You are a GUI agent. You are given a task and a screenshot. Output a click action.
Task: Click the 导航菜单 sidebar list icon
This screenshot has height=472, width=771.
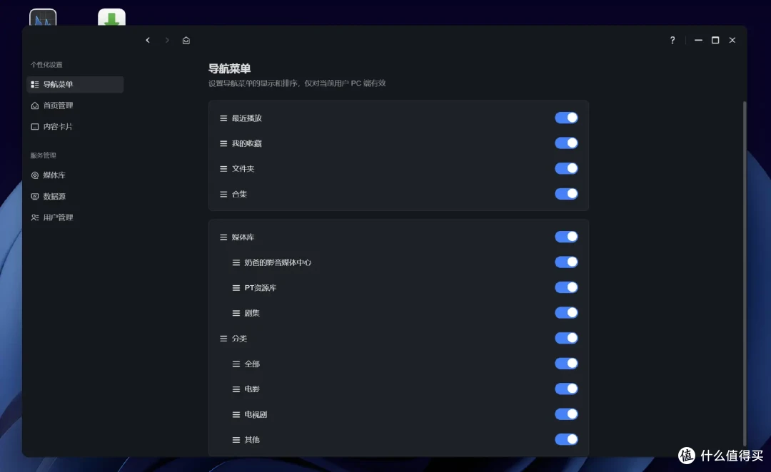pyautogui.click(x=35, y=84)
